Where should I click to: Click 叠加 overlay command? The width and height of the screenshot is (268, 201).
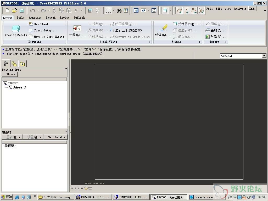point(216,30)
